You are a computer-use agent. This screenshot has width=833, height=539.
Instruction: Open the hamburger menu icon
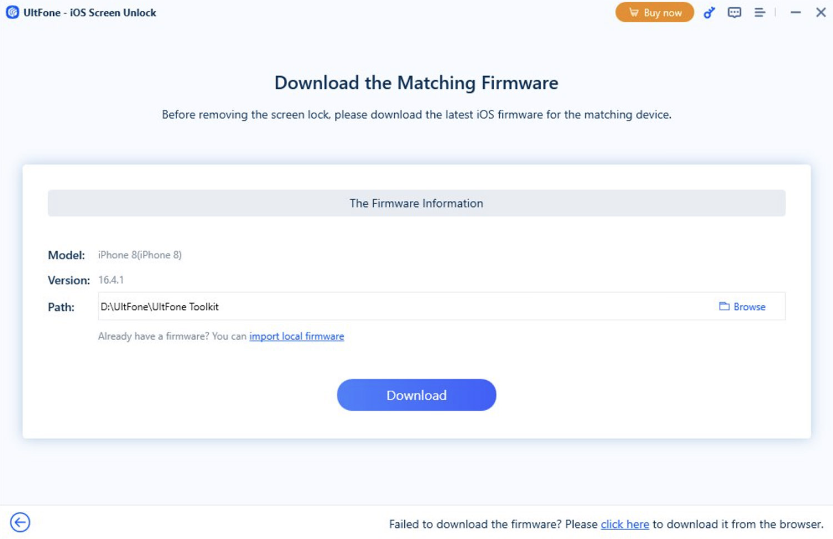[760, 12]
